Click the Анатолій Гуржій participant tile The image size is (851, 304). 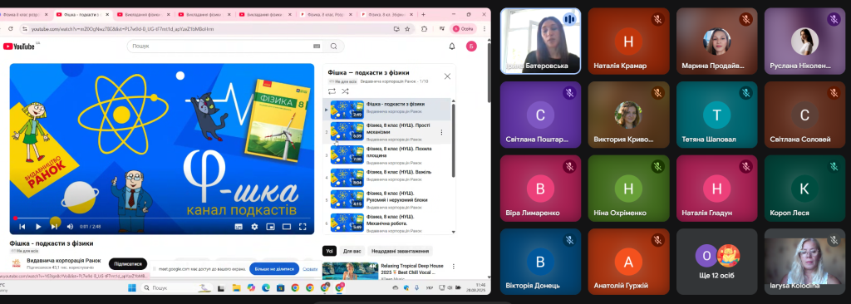[628, 261]
